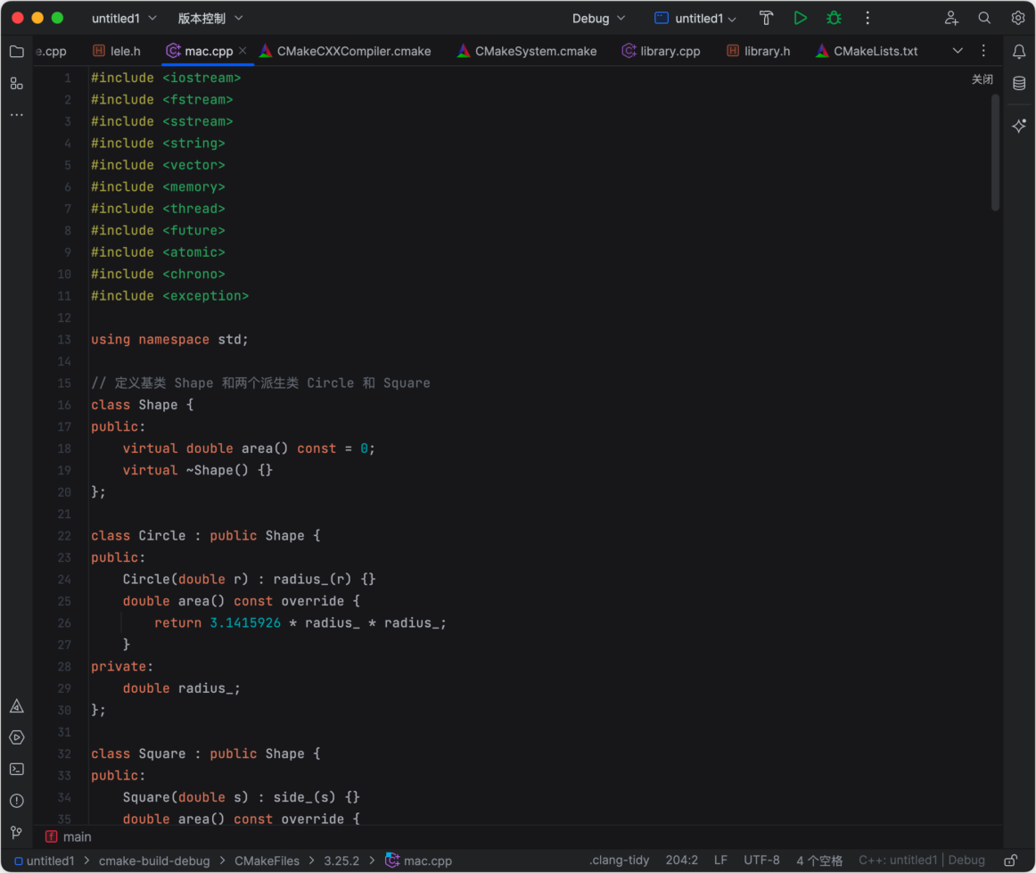Open the Debug build profile dropdown
Image resolution: width=1036 pixels, height=873 pixels.
[x=598, y=19]
